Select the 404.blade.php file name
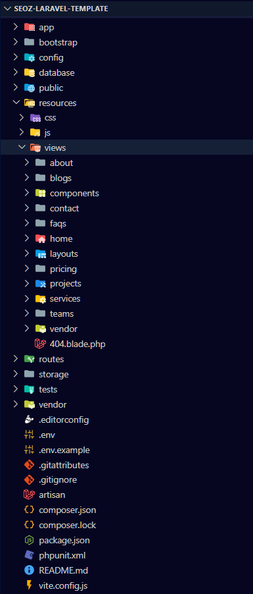Viewport: 253px width, 594px height. click(x=78, y=344)
